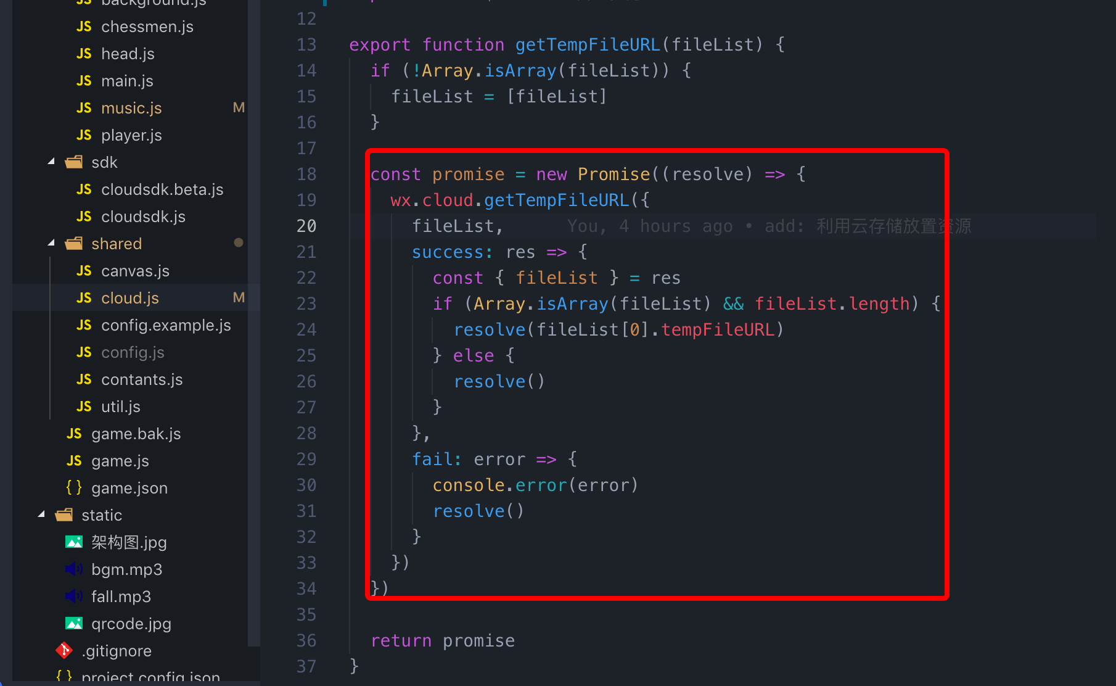The height and width of the screenshot is (686, 1116).
Task: Open game.bak.js file
Action: [x=136, y=434]
